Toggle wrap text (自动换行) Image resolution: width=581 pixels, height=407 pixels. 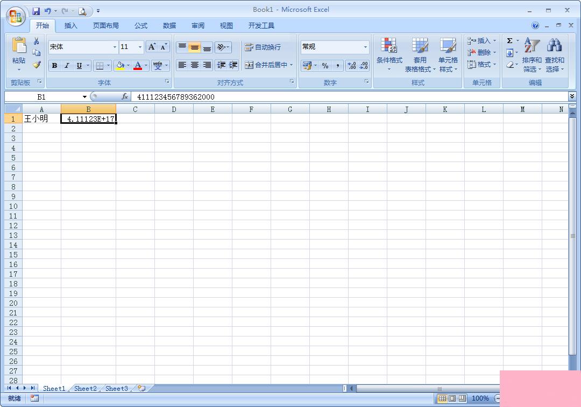(263, 47)
